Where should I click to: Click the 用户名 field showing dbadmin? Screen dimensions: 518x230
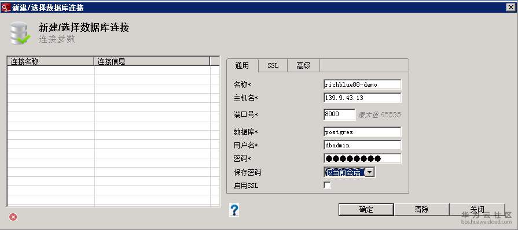[x=362, y=145]
